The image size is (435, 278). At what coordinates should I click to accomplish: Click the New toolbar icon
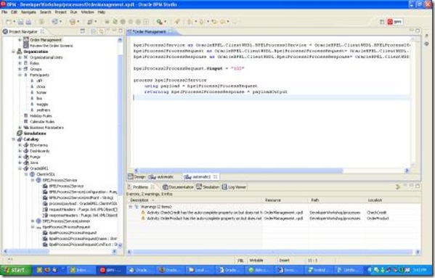(9, 22)
